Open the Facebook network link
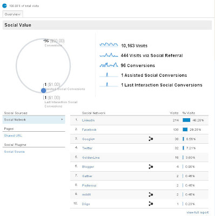 89,130
